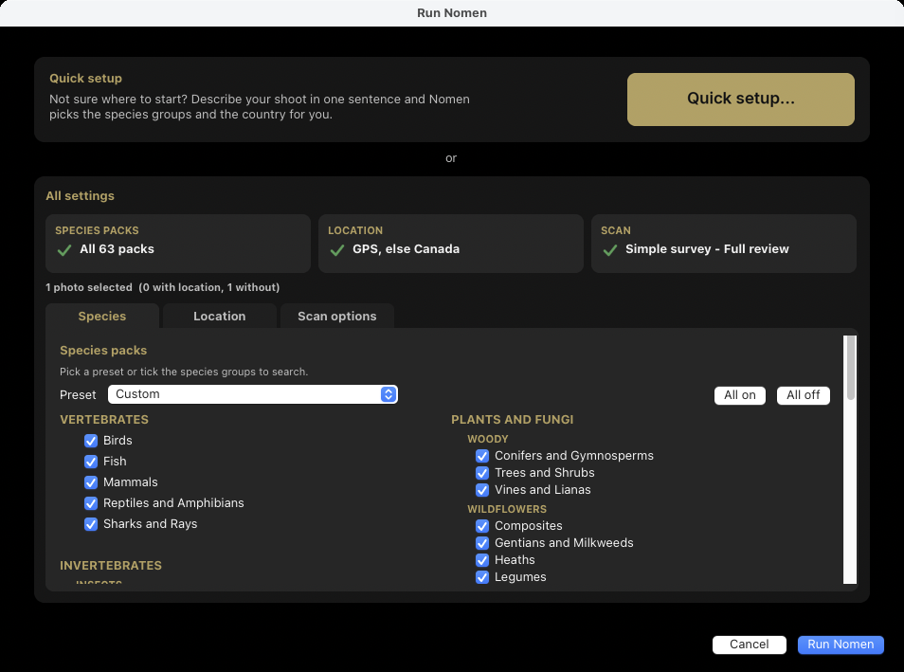Screen dimensions: 904x672
Task: Open the Quick setup wizard button
Action: tap(740, 100)
